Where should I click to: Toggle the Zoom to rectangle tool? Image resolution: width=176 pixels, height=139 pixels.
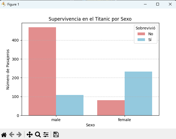(38, 135)
